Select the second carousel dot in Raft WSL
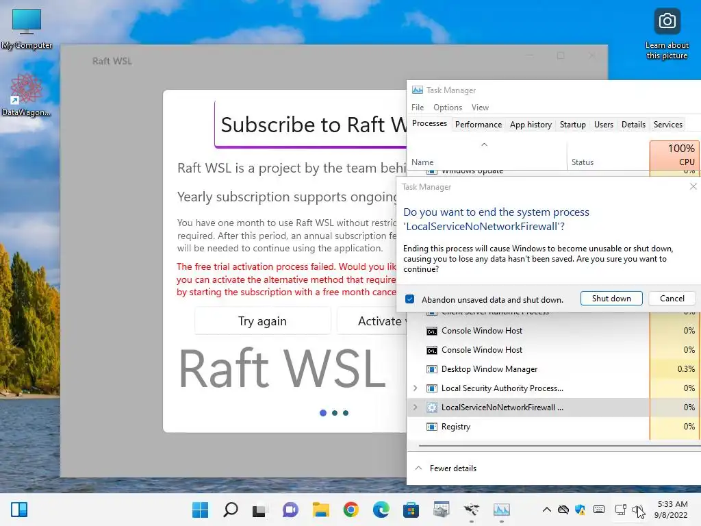The width and height of the screenshot is (701, 526). 334,413
